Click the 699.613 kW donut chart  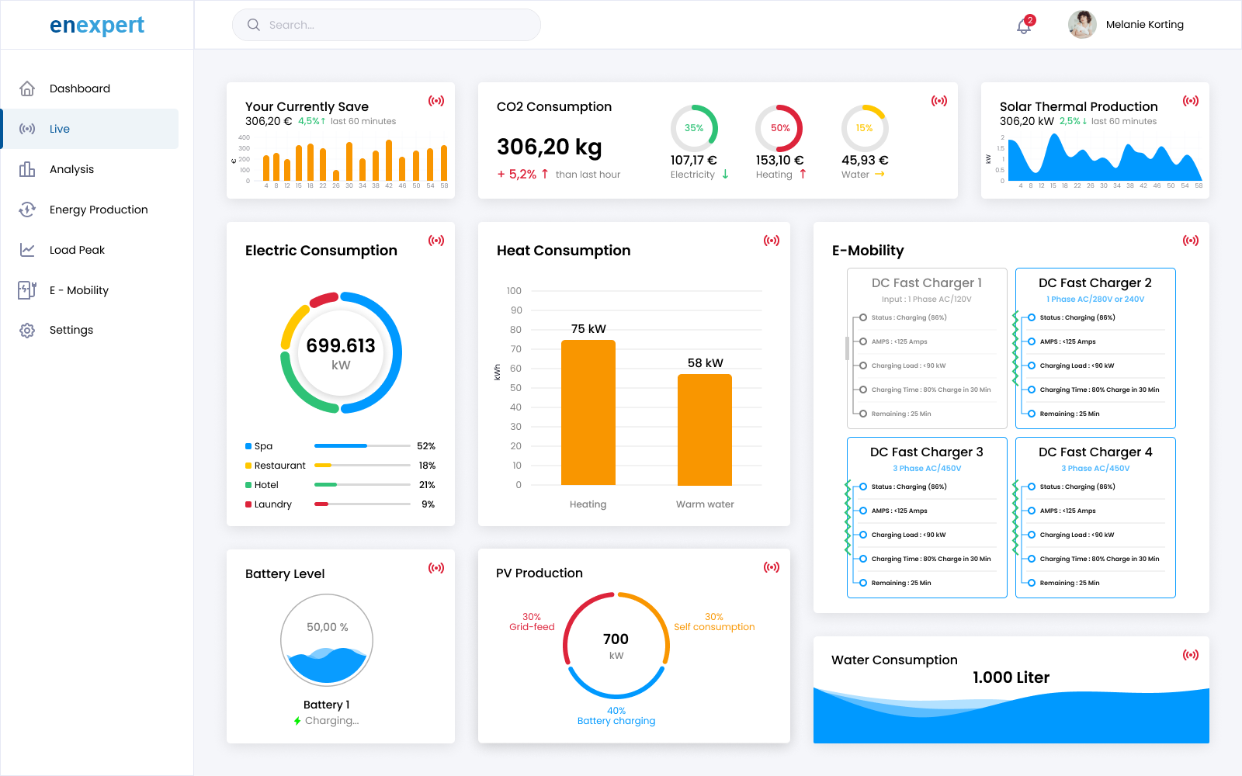pyautogui.click(x=341, y=353)
